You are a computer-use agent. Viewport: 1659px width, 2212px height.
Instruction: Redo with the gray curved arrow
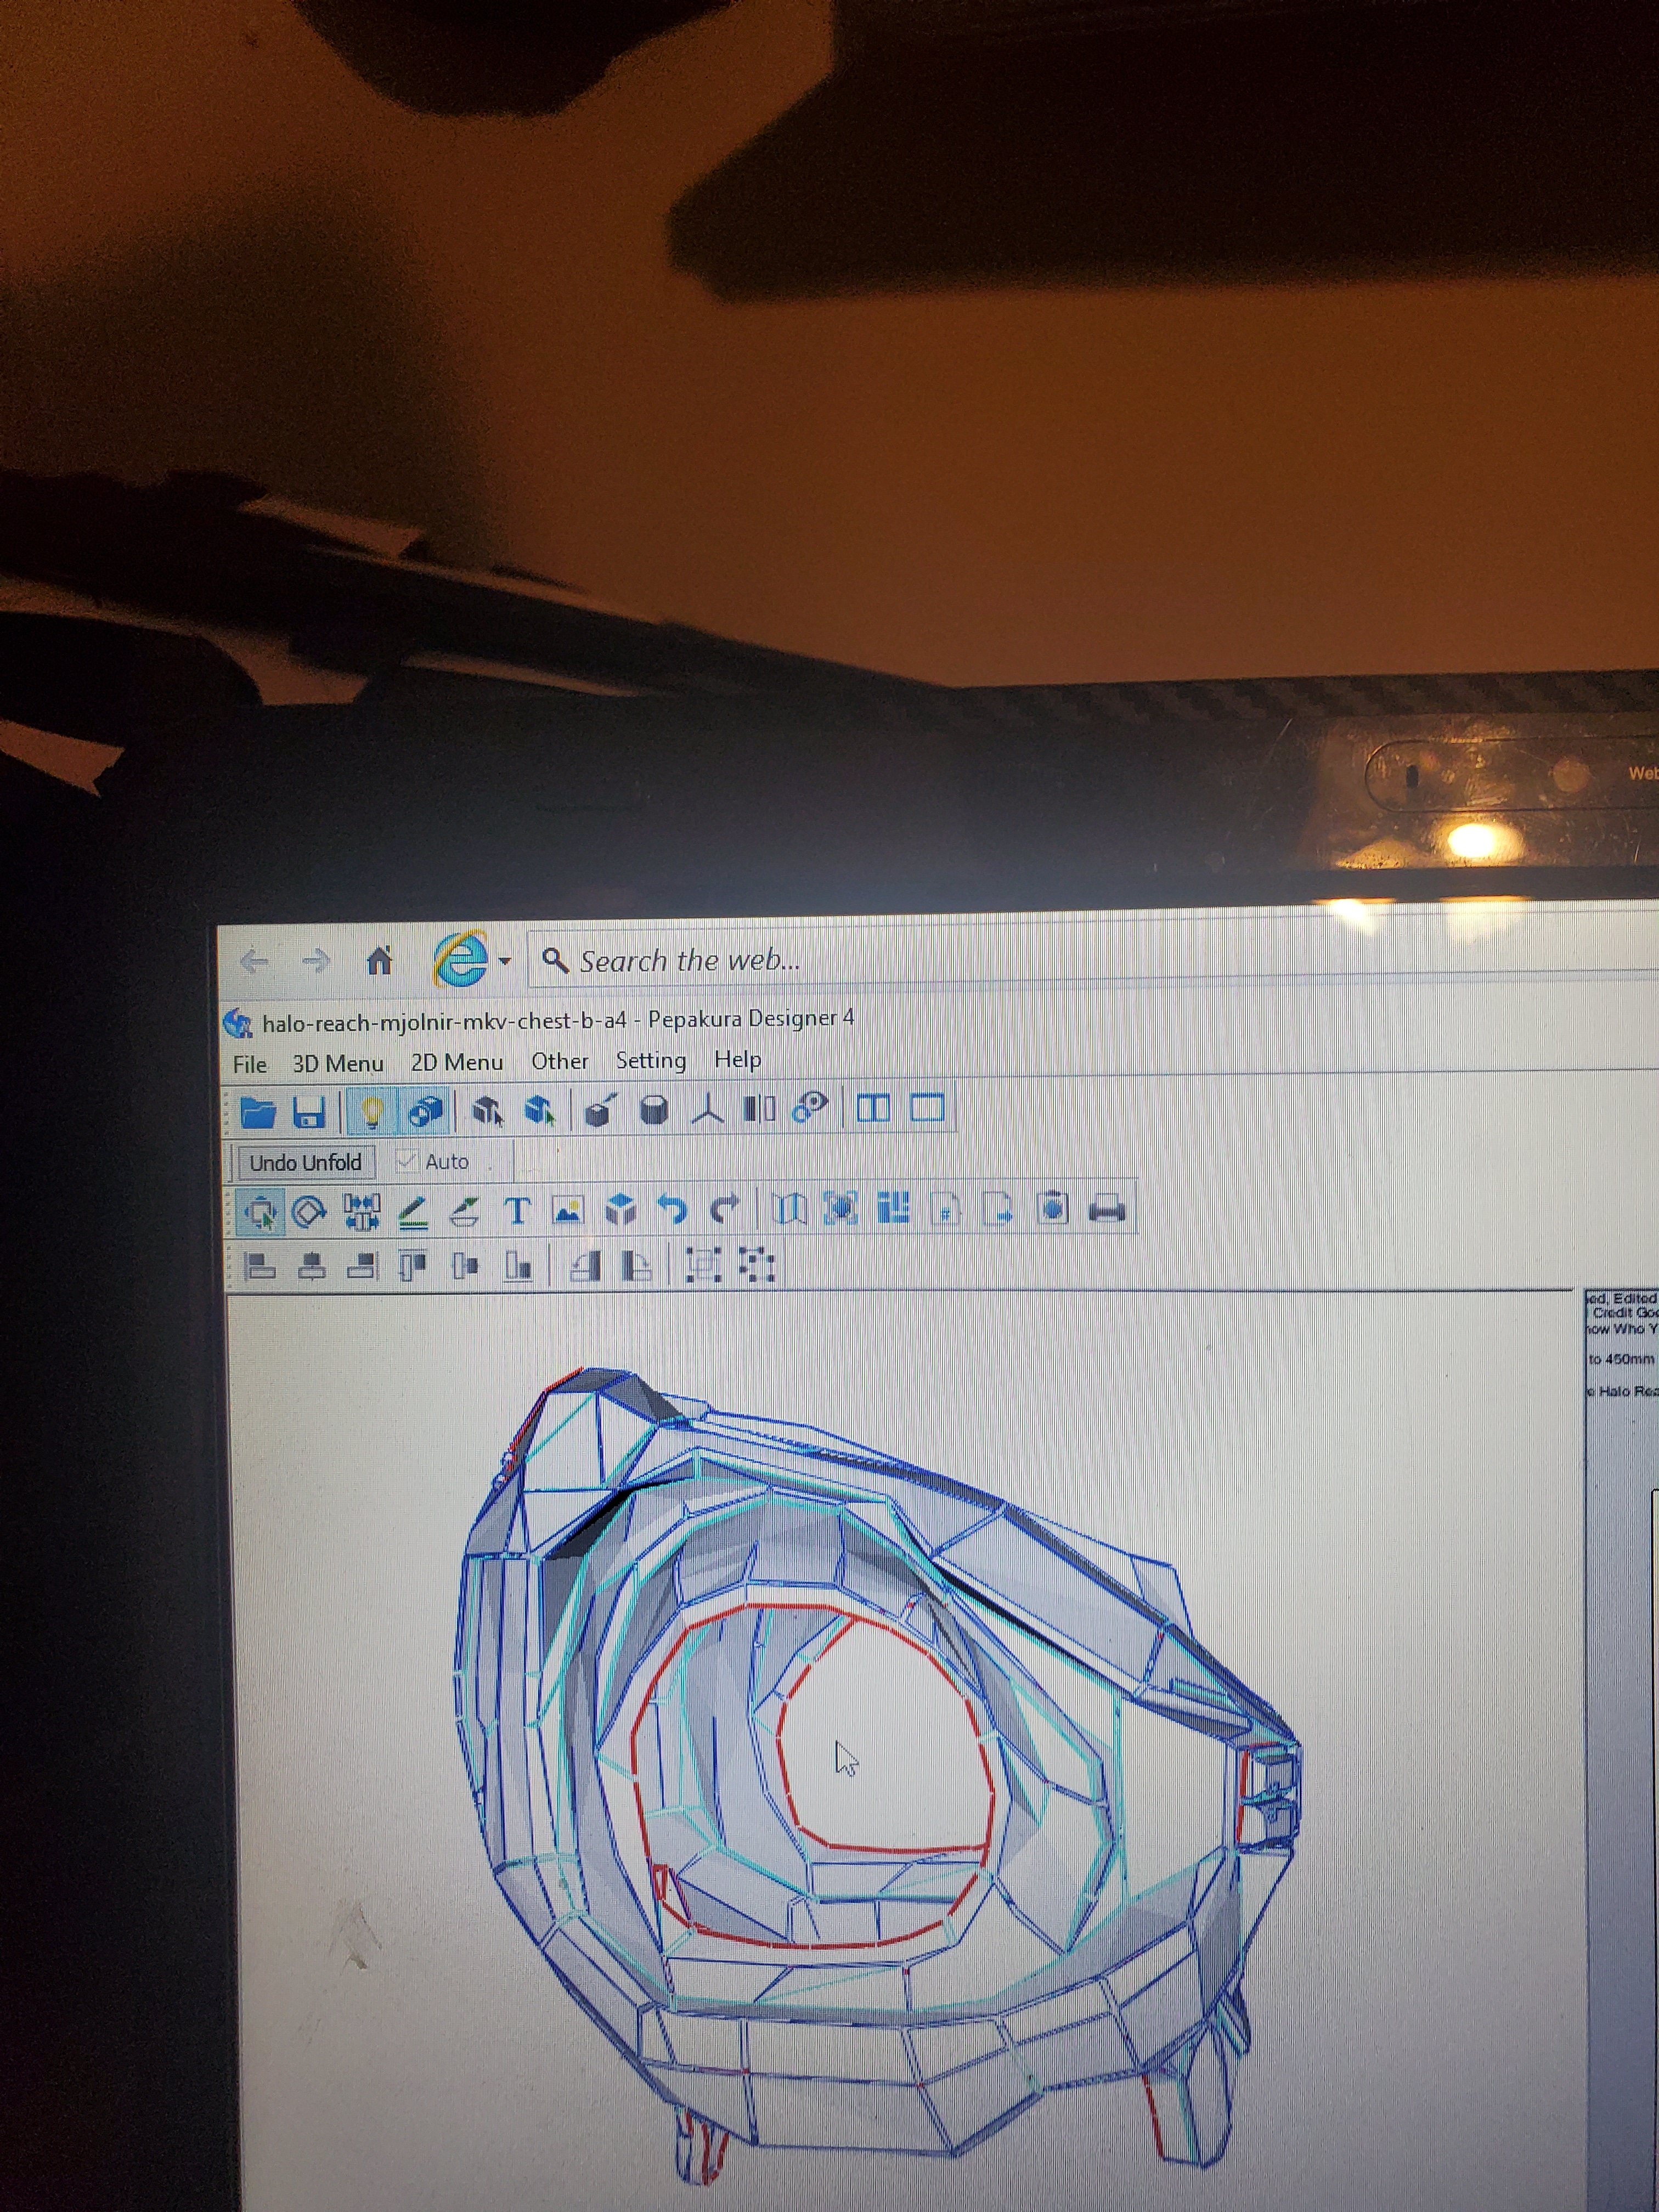724,1210
